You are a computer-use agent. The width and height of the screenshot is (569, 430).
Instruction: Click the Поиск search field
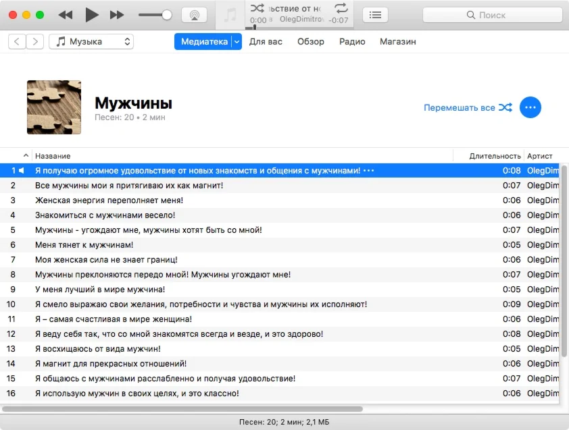tap(492, 15)
